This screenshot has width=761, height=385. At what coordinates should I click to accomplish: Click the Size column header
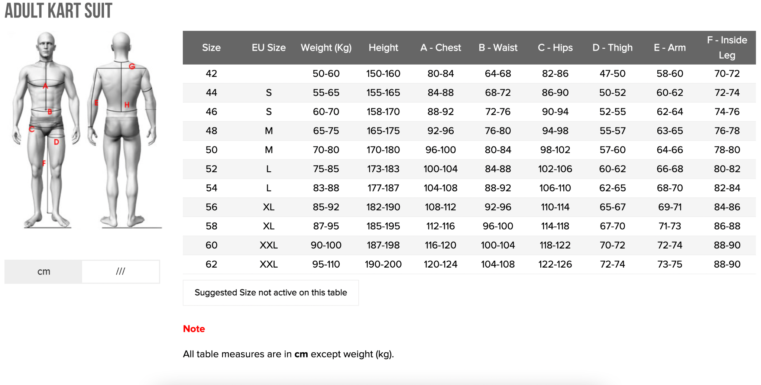pyautogui.click(x=211, y=48)
